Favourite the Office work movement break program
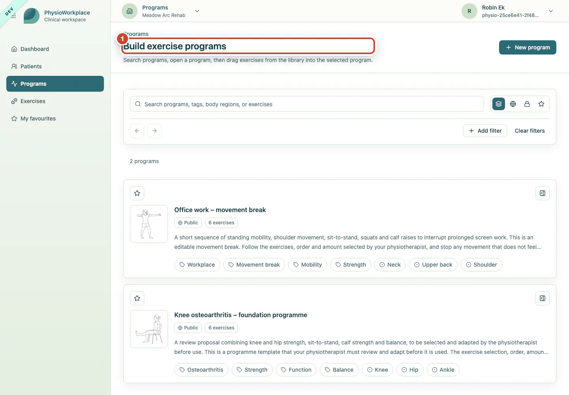This screenshot has height=395, width=569. click(137, 193)
